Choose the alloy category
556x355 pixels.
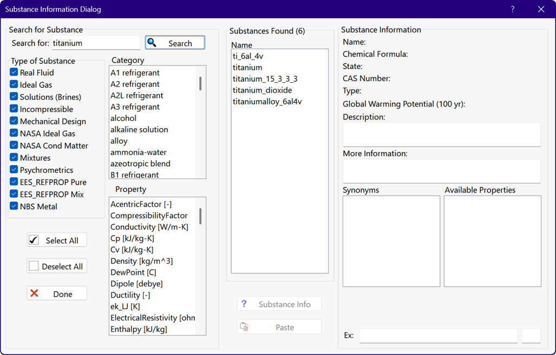pos(119,141)
